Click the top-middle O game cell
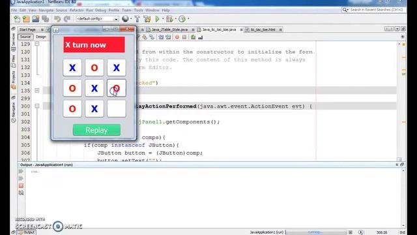Viewport: 417px width, 235px height. point(94,68)
